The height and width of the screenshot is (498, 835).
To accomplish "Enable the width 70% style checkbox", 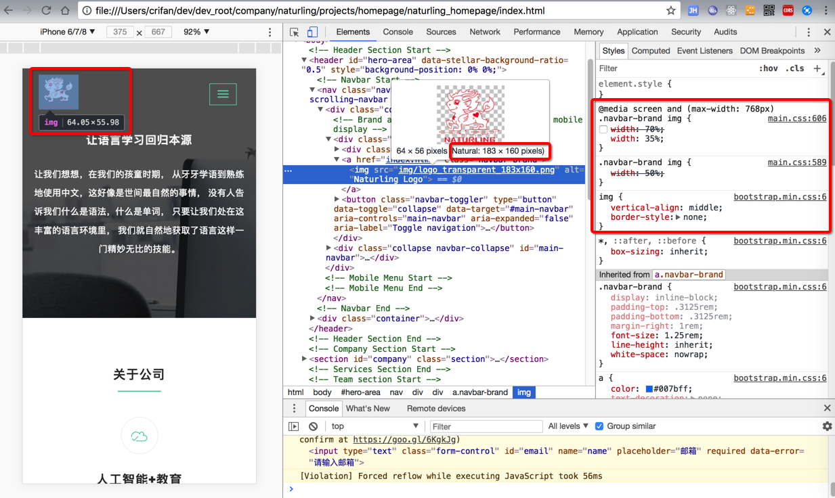I will coord(603,129).
